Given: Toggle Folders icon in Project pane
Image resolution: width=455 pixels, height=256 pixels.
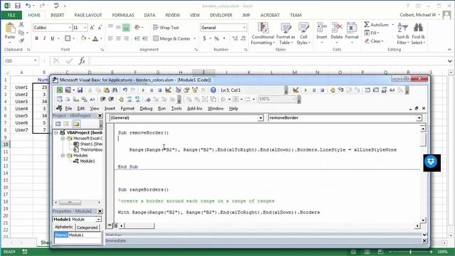Looking at the screenshot, I should (76, 124).
